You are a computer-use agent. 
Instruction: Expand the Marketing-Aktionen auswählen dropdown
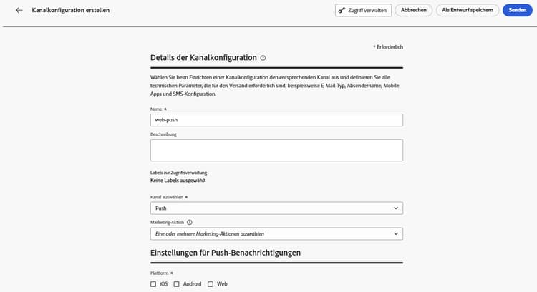point(276,234)
